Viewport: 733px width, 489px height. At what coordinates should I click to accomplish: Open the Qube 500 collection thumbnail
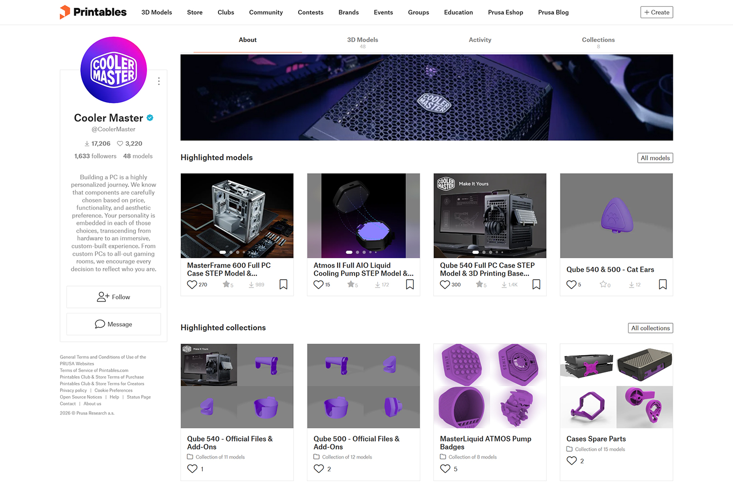(x=363, y=386)
